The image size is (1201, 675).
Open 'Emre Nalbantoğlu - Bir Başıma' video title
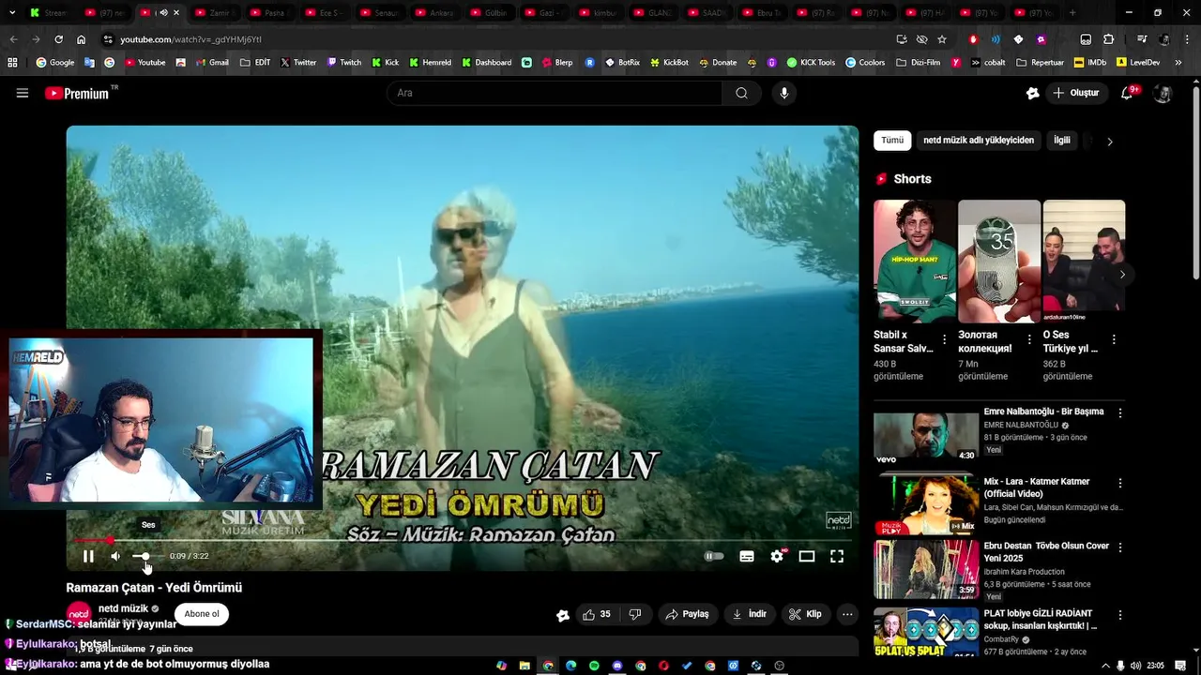point(1043,412)
